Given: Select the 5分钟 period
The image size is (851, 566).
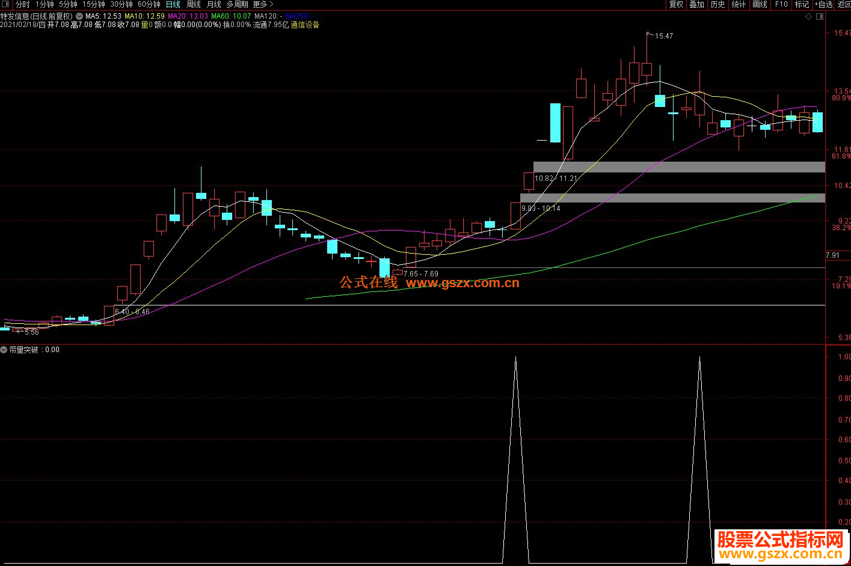Looking at the screenshot, I should [68, 4].
